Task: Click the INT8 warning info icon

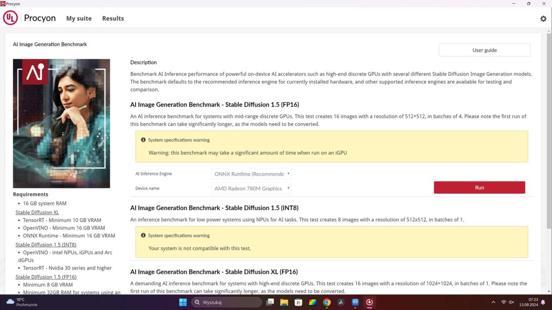Action: tap(143, 236)
